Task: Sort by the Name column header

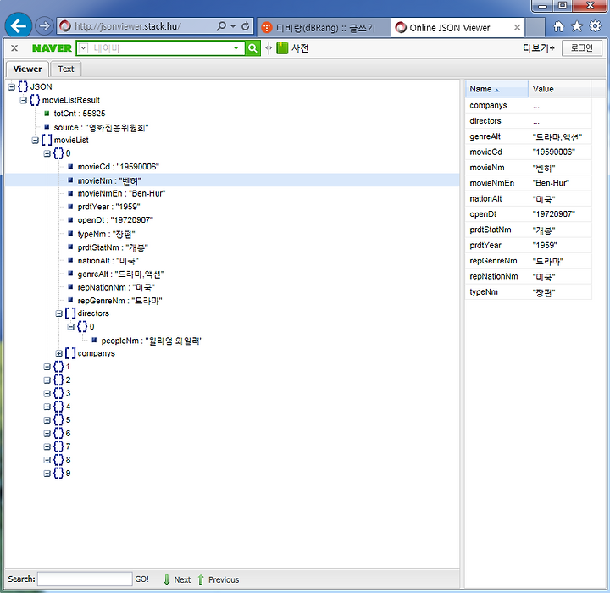Action: pyautogui.click(x=496, y=89)
